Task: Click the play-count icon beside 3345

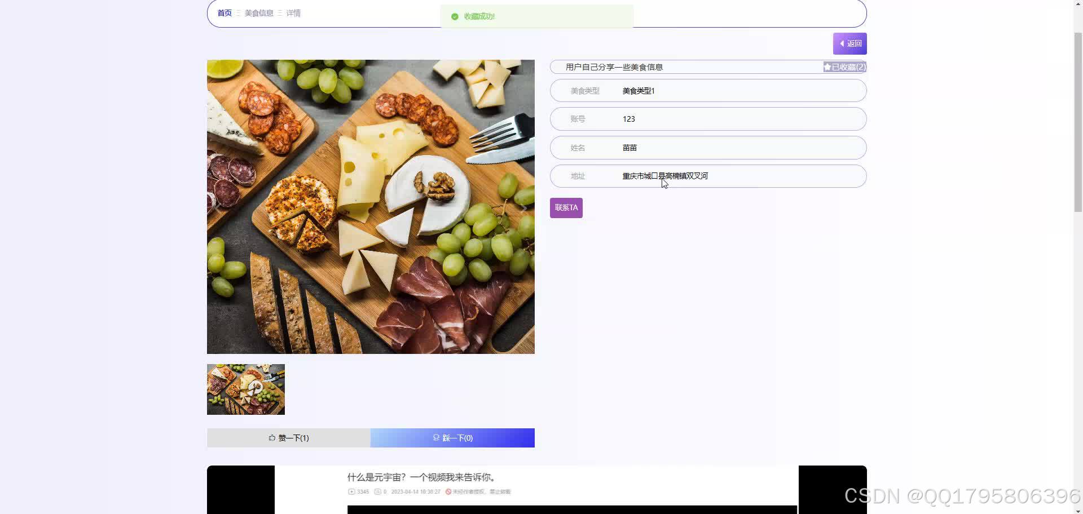Action: (351, 491)
